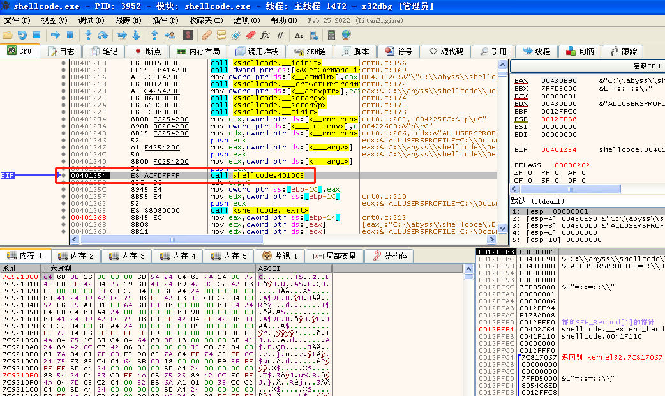
Task: Open the patches bandage icon
Action: pyautogui.click(x=206, y=35)
